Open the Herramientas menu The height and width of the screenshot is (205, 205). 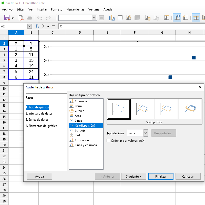point(75,9)
